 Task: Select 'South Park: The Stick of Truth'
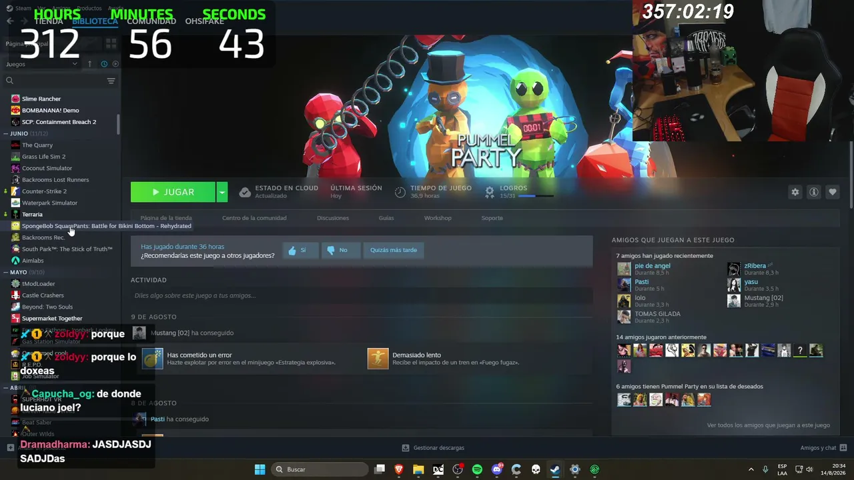(67, 249)
